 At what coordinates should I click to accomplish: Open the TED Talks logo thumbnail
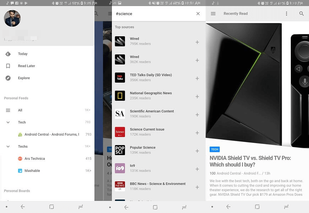click(x=120, y=77)
